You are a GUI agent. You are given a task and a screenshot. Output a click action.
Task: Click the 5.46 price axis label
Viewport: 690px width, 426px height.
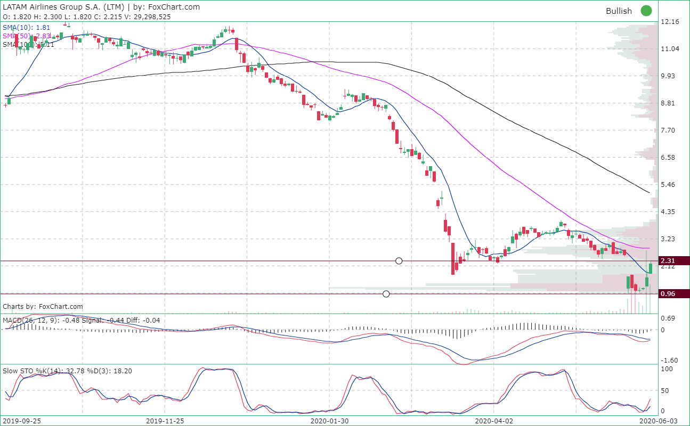[x=668, y=185]
